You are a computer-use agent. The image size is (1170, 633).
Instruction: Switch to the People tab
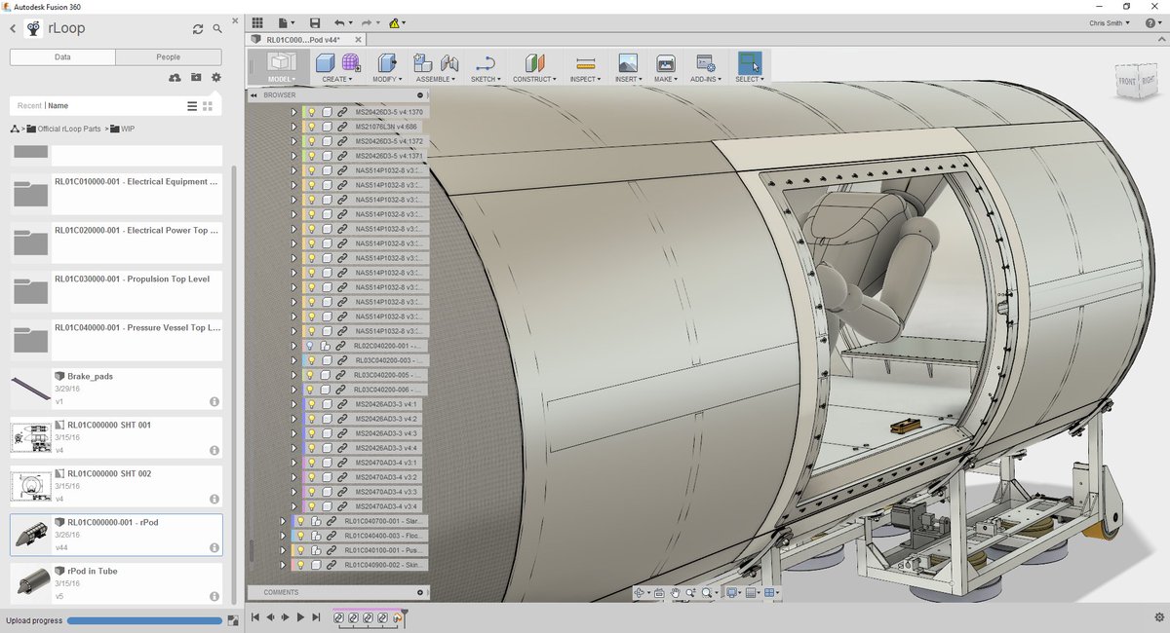169,57
